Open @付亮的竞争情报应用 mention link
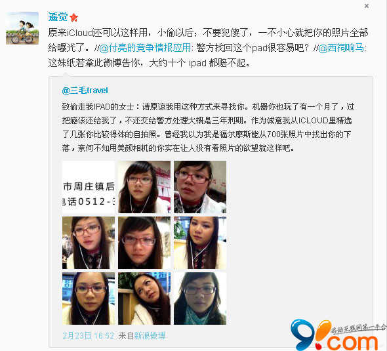 [x=145, y=48]
